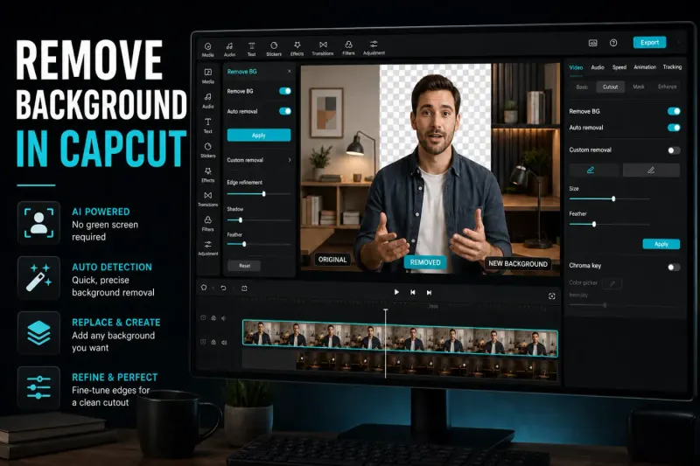Open the Tracking tab
This screenshot has height=466, width=700.
(672, 67)
